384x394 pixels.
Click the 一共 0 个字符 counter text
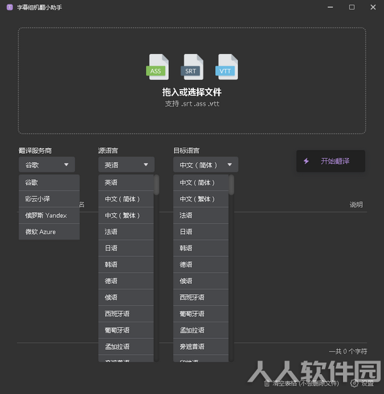click(x=348, y=351)
